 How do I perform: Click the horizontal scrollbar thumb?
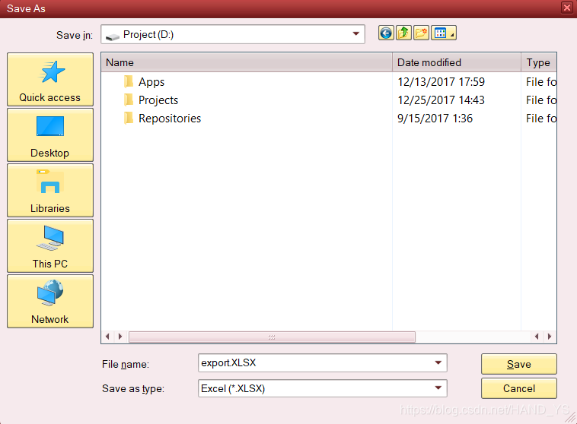click(272, 337)
